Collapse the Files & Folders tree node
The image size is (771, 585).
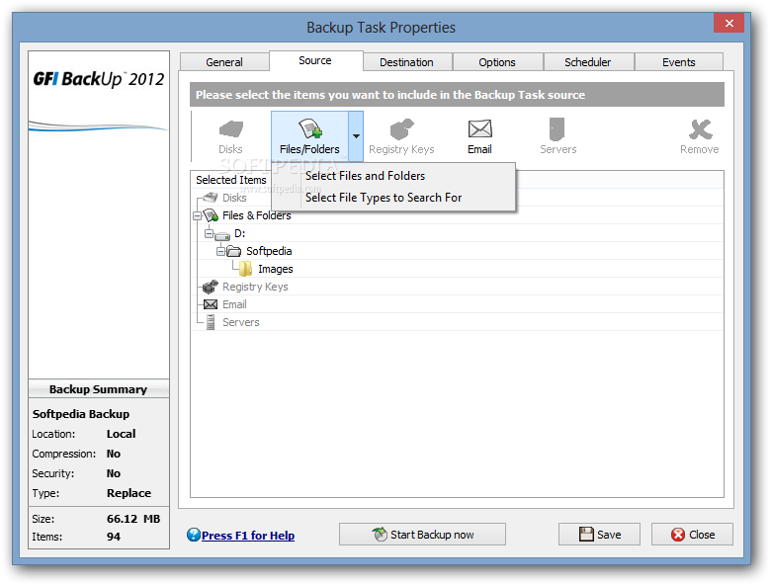[x=197, y=215]
